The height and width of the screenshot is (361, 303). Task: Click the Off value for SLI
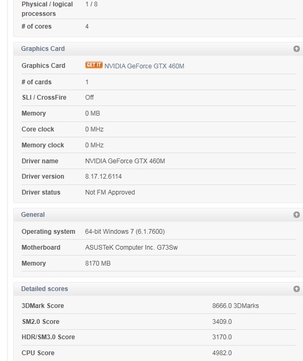point(90,98)
